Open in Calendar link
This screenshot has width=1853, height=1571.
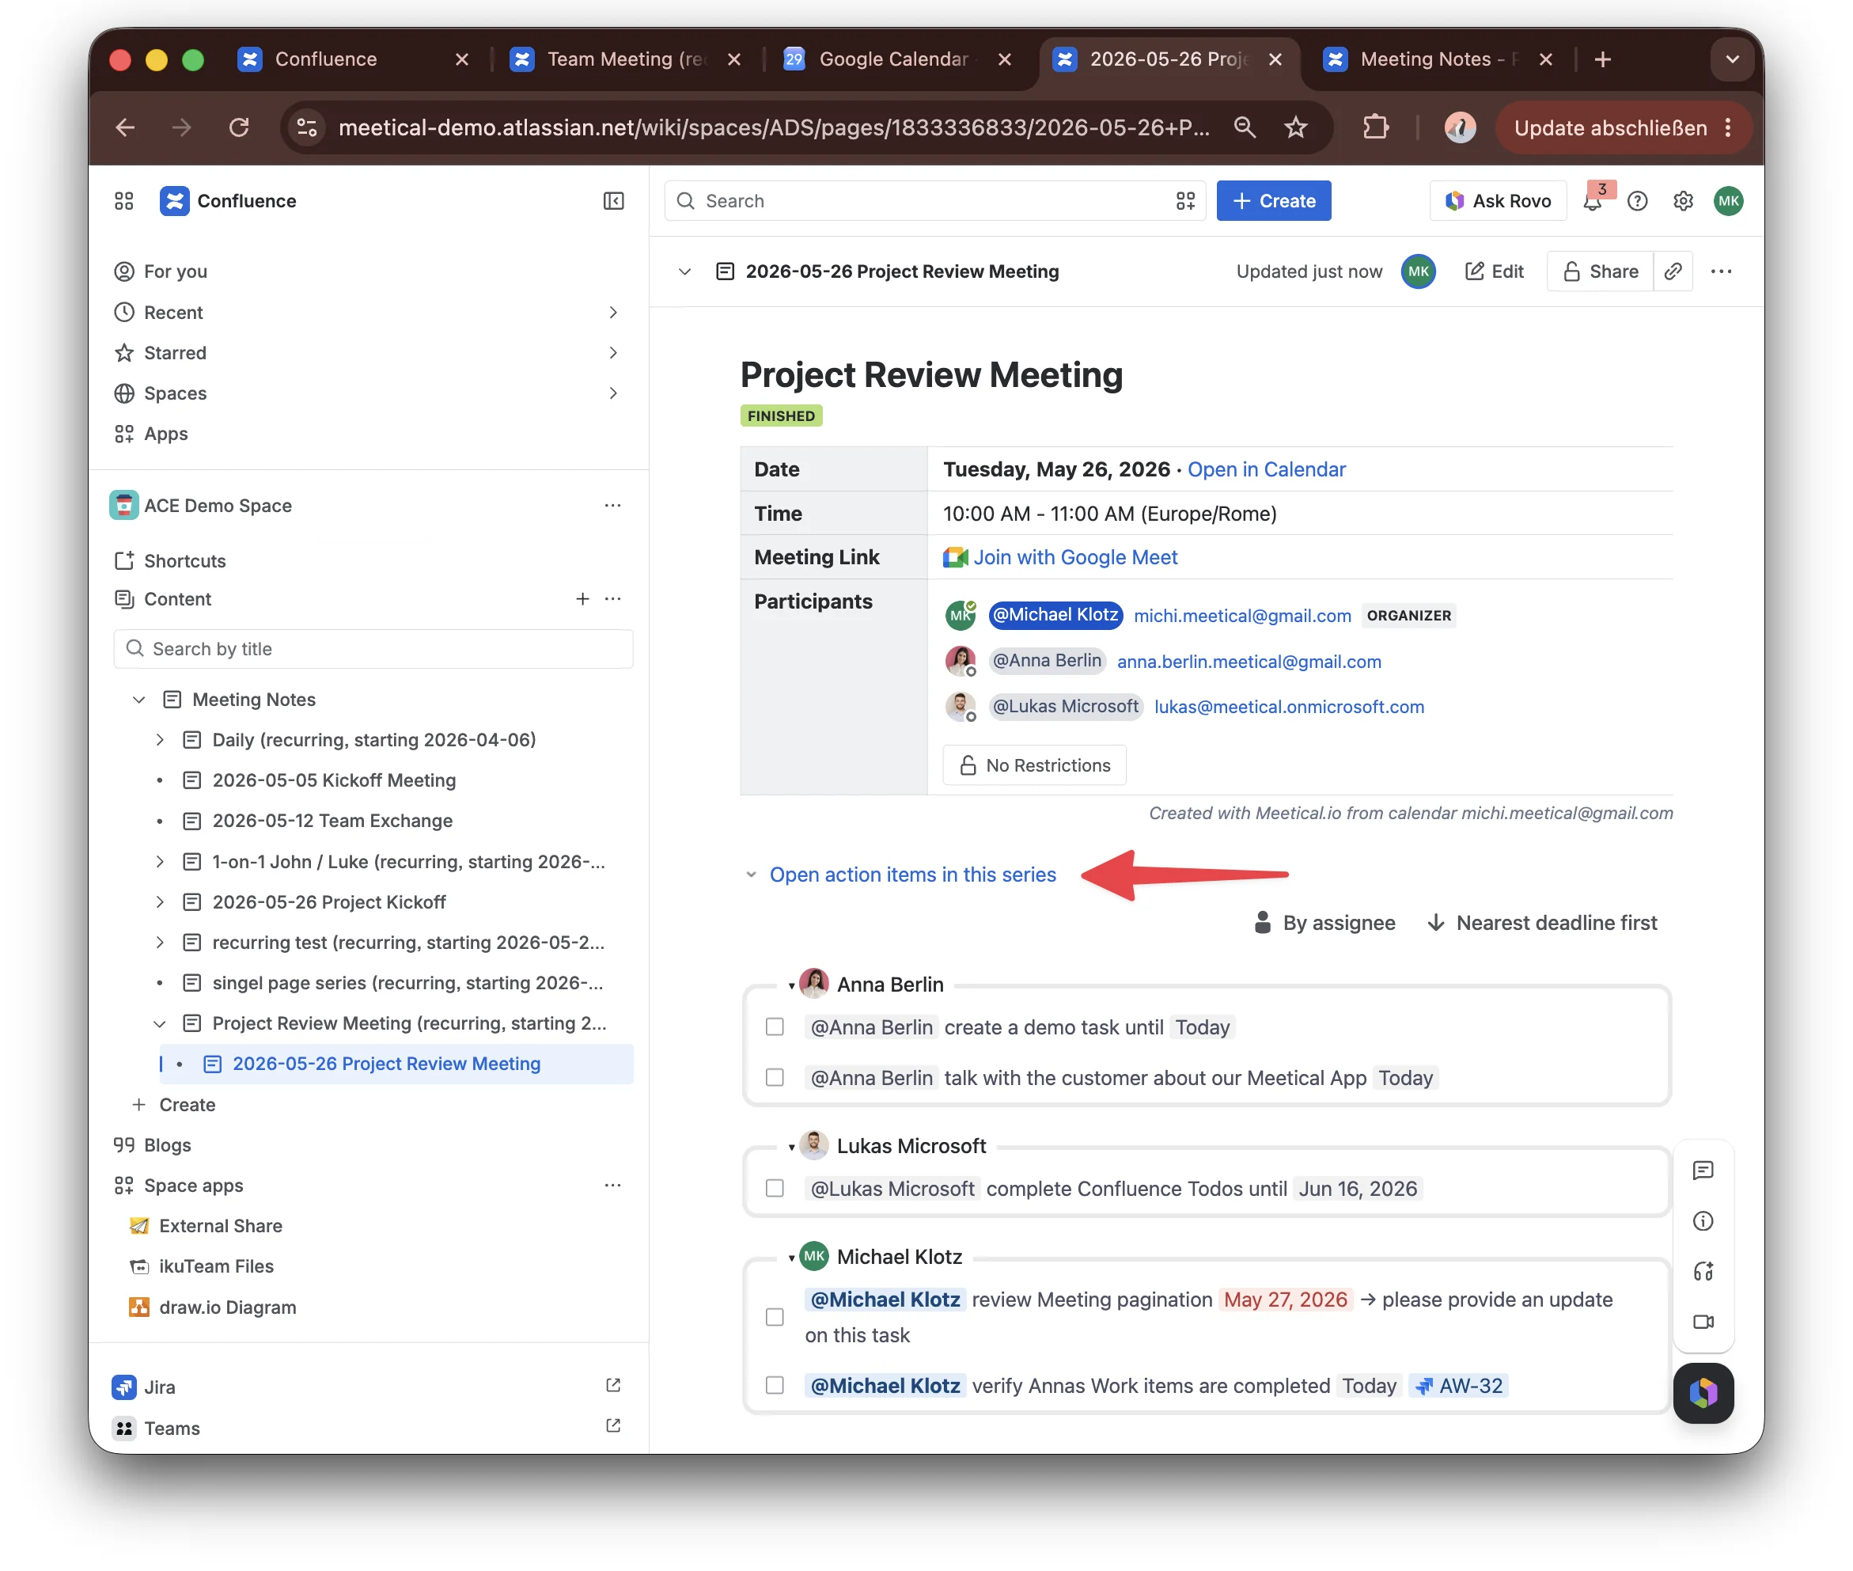click(1266, 469)
